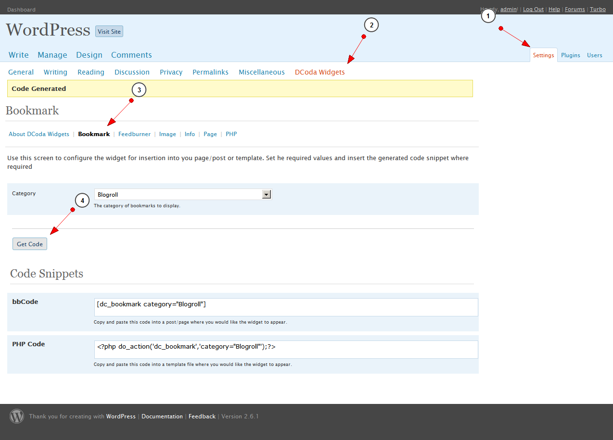Click the Get Code button
The height and width of the screenshot is (440, 613).
(30, 244)
